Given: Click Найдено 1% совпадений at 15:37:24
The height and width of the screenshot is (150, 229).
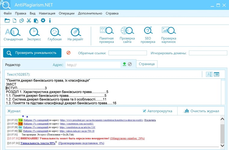Looking at the screenshot, I should [36, 124].
